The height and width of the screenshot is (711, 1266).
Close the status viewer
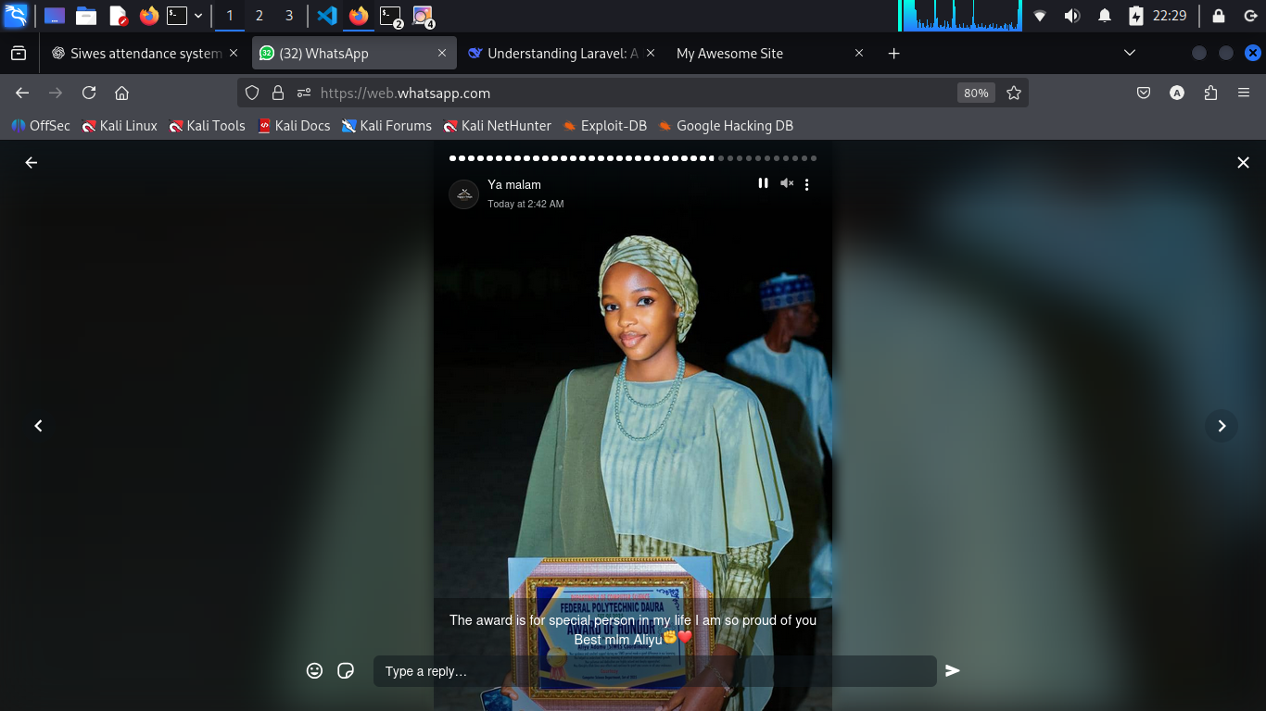1243,163
